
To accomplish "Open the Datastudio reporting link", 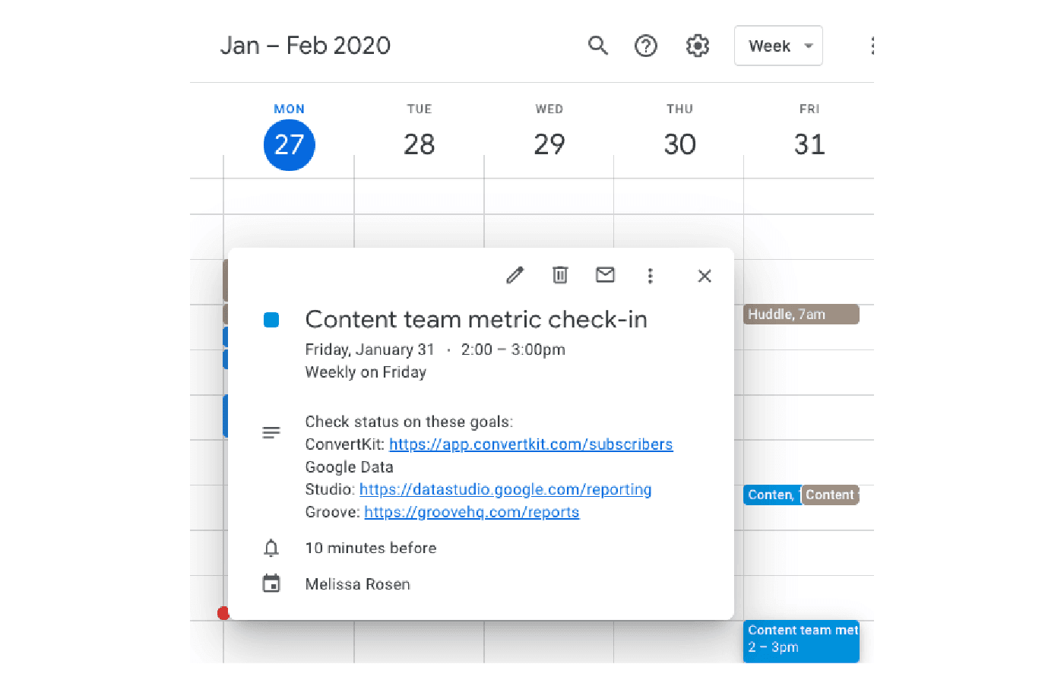I will coord(505,489).
